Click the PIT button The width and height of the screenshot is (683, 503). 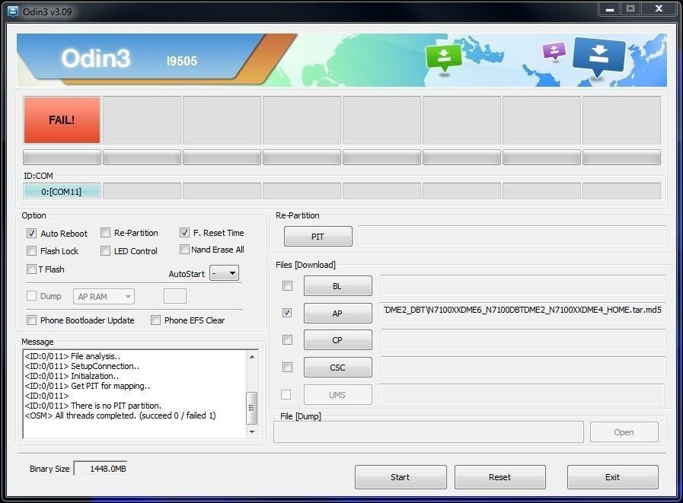tap(318, 237)
